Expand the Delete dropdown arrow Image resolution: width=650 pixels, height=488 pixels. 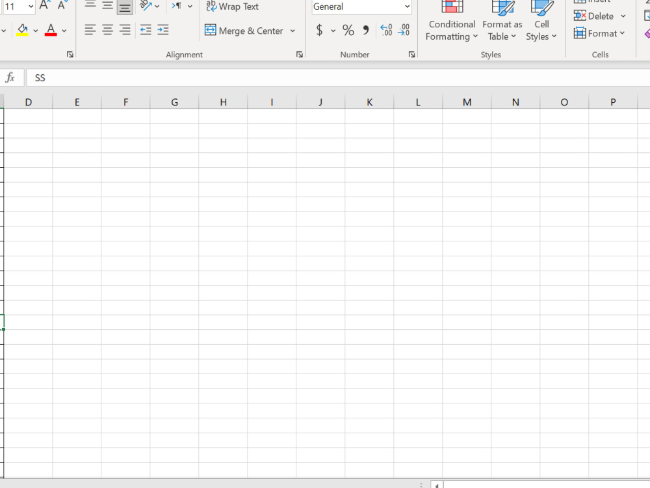[623, 16]
